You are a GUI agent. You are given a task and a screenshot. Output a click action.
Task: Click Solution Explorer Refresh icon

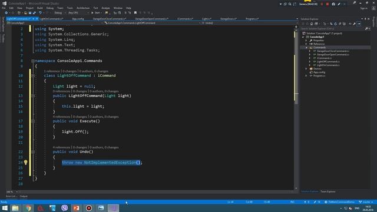[x=335, y=24]
